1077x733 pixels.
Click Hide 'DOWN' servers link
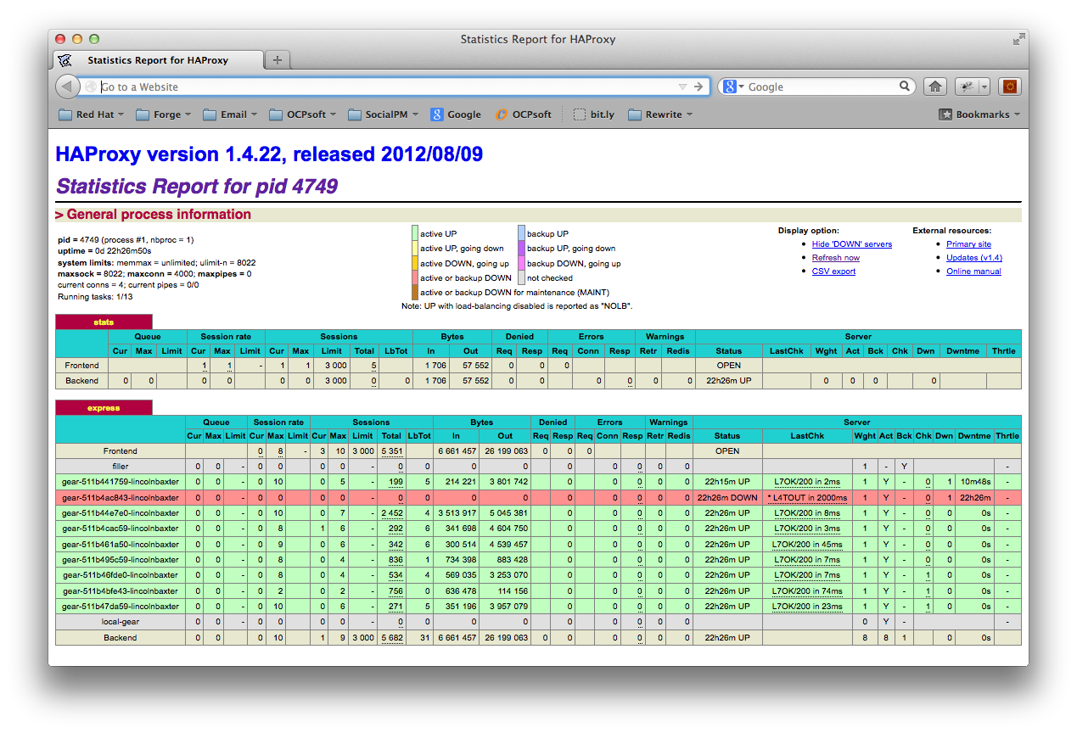[851, 244]
